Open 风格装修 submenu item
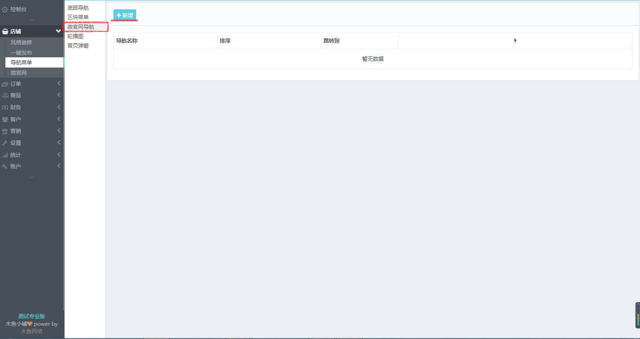 click(21, 43)
